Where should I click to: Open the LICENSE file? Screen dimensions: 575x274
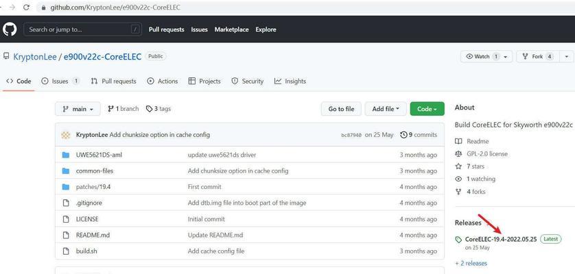point(87,219)
